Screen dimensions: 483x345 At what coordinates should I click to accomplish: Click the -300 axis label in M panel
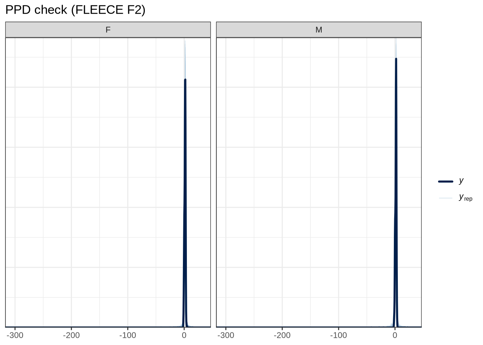pyautogui.click(x=226, y=335)
